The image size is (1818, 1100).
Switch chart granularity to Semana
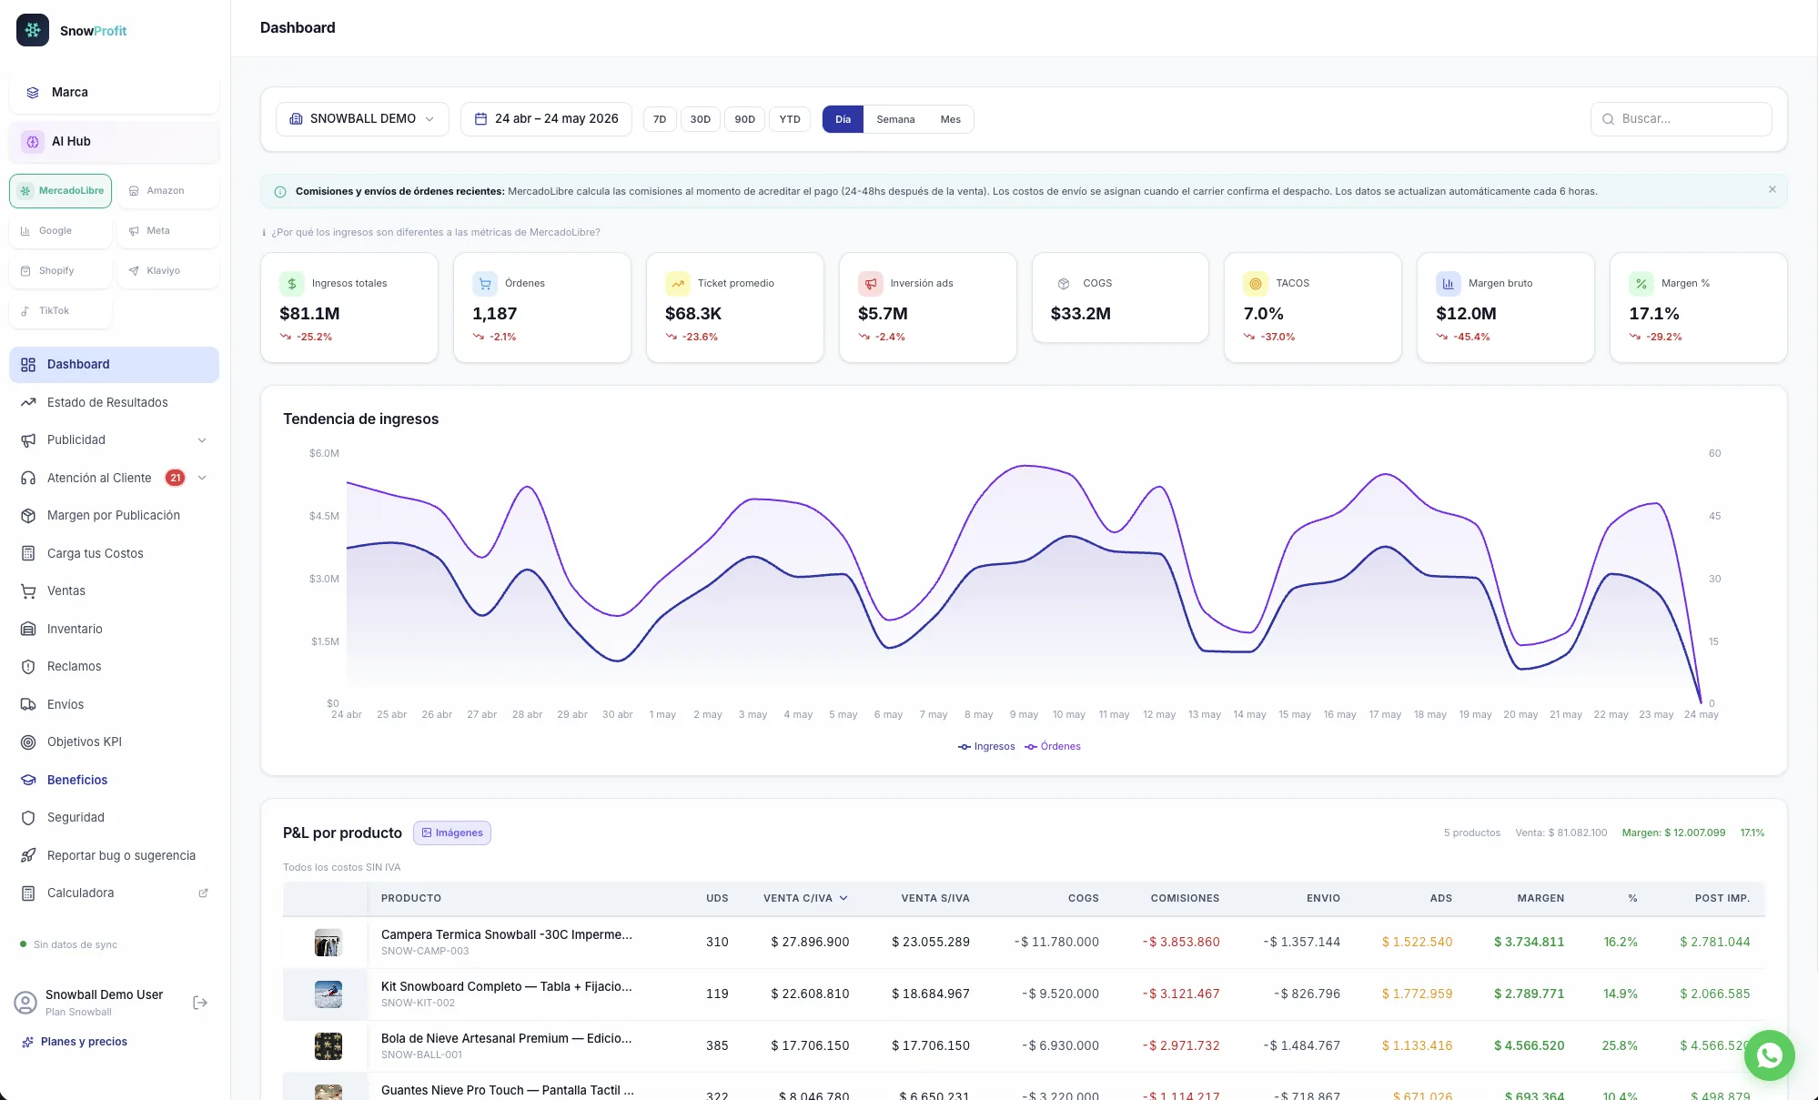895,119
